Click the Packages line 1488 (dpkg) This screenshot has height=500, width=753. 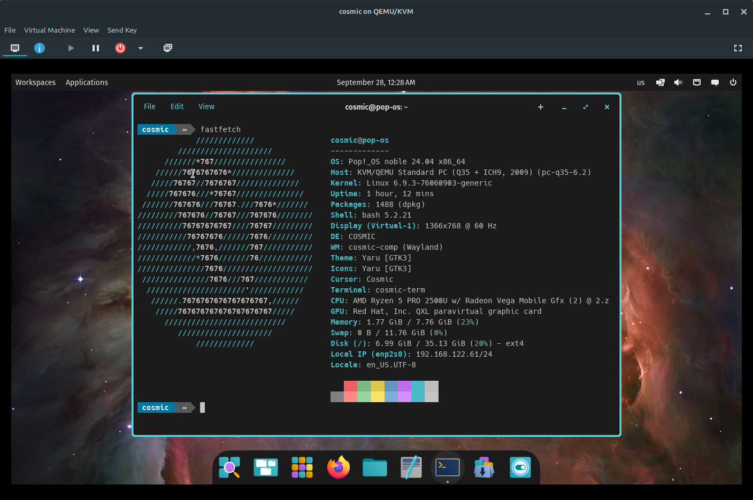coord(378,204)
